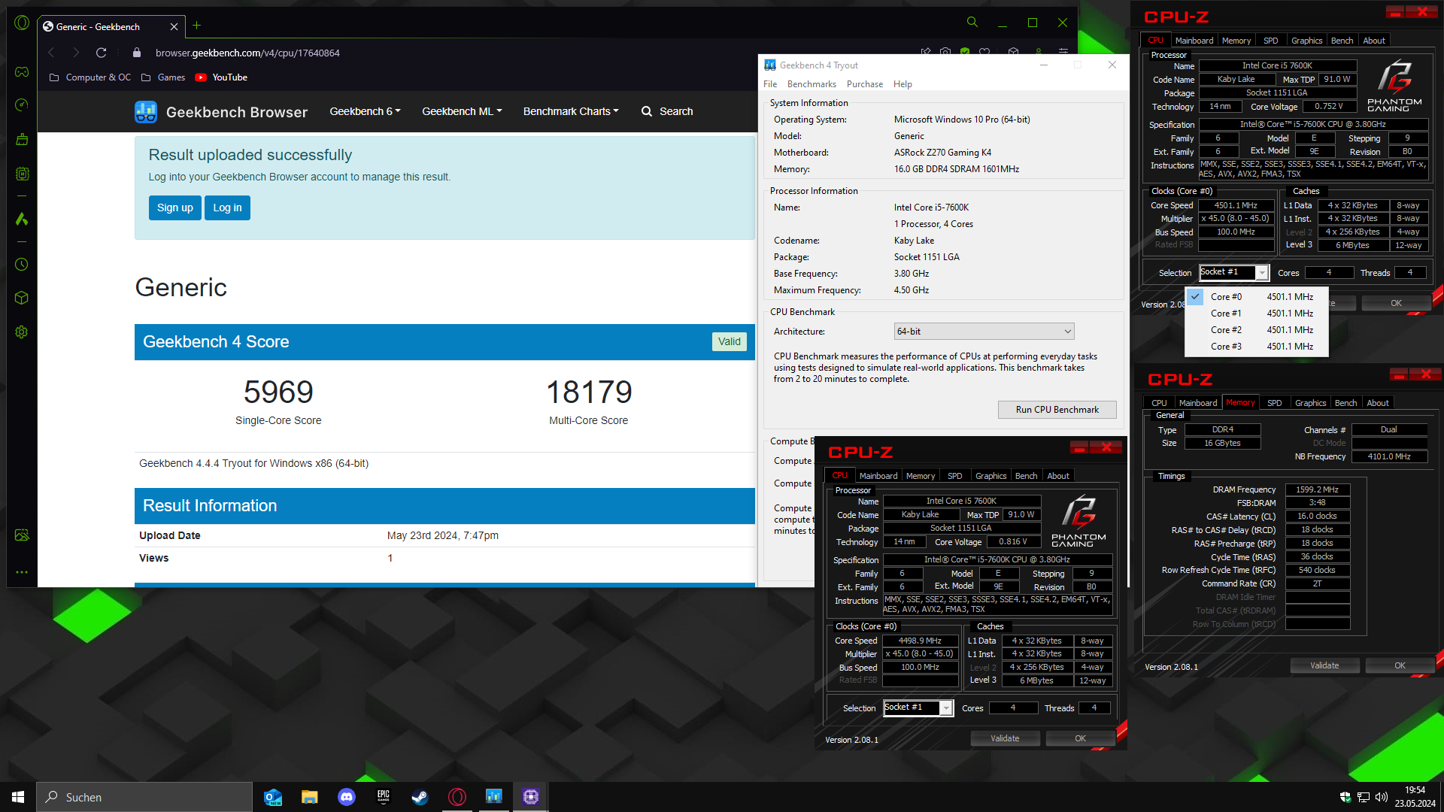Open Geekbench 4 Benchmarks menu
Image resolution: width=1444 pixels, height=812 pixels.
(811, 84)
